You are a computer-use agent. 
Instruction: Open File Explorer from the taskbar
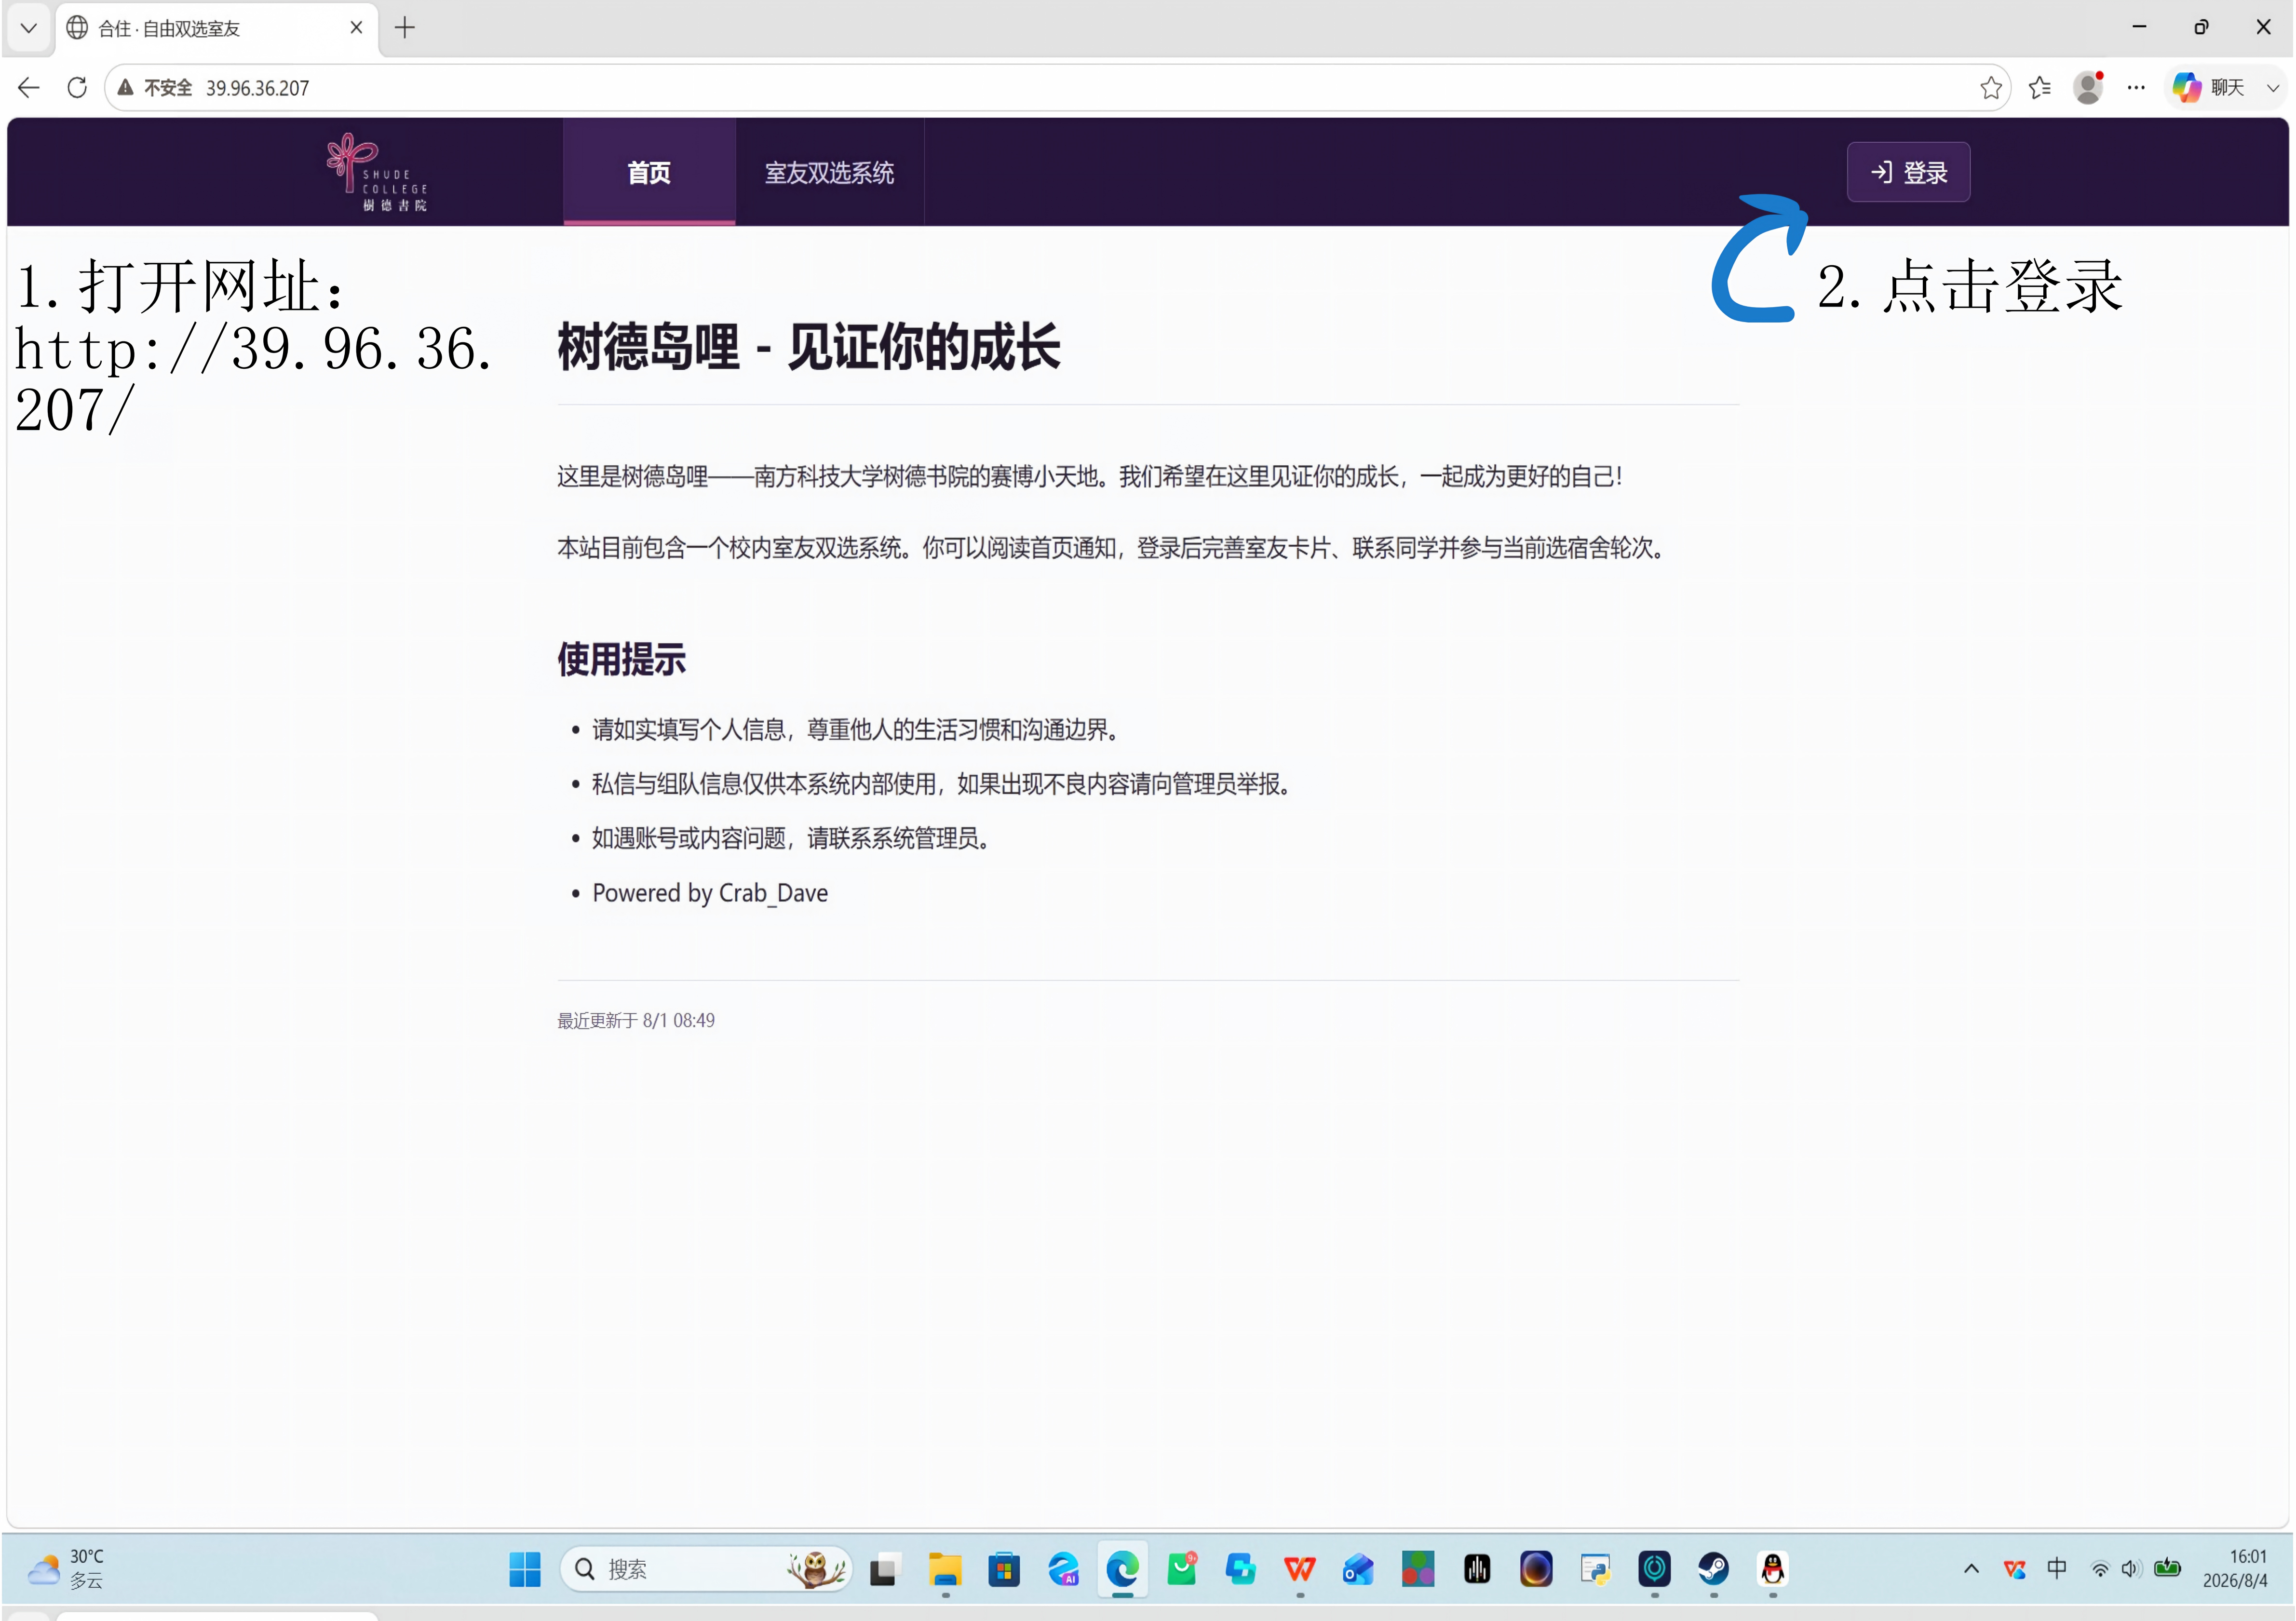point(945,1569)
